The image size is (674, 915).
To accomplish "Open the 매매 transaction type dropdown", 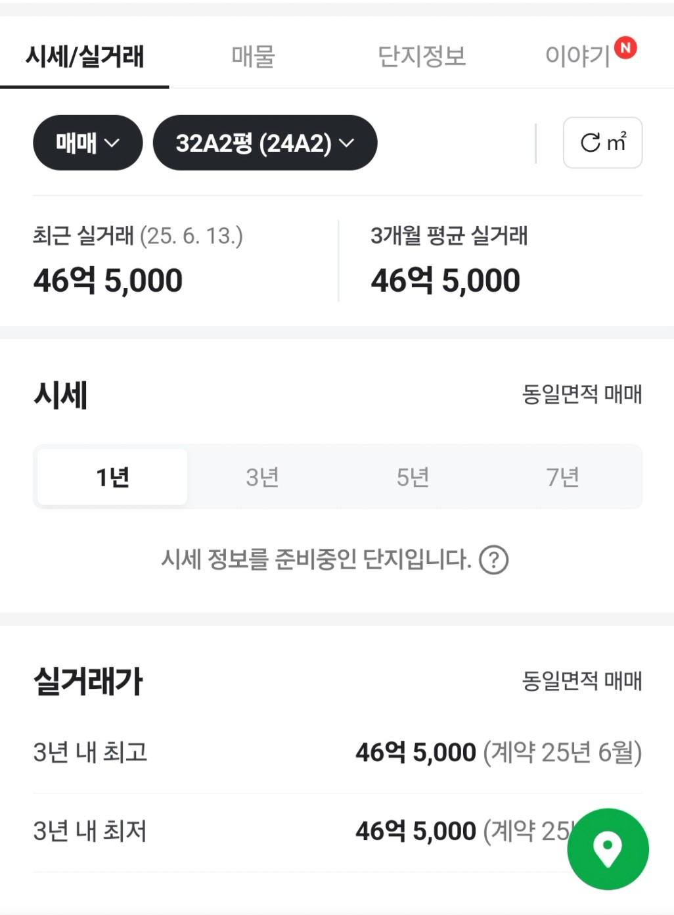I will 88,143.
